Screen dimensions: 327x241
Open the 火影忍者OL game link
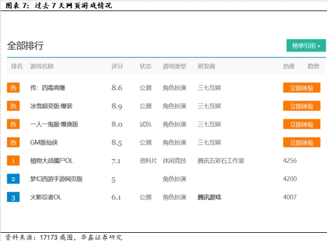click(46, 197)
